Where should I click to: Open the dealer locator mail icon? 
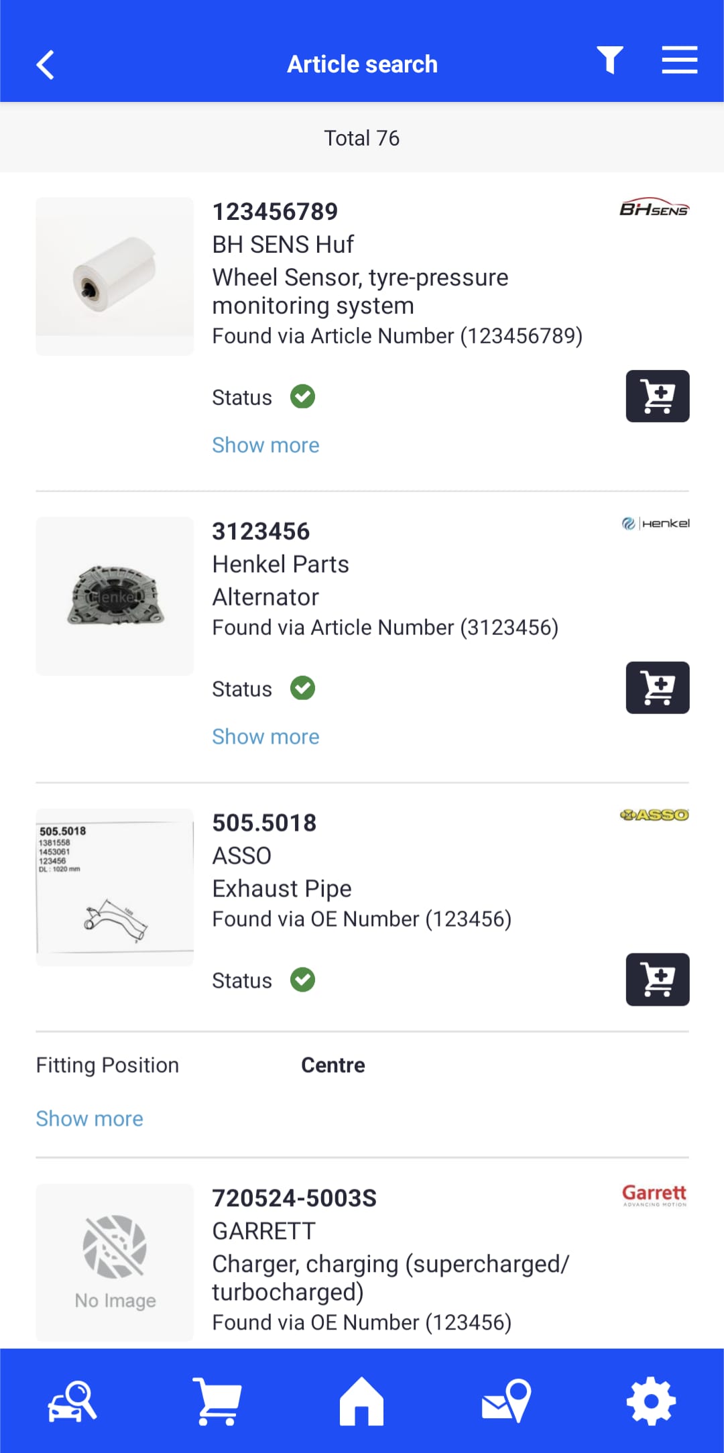point(507,1400)
